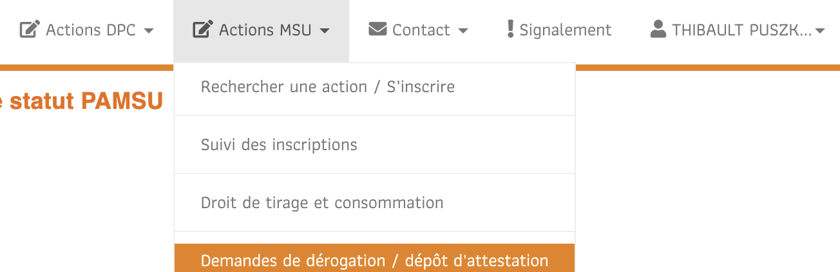Click the Actions DPC label text
Screen dimensions: 840x272
pos(91,30)
